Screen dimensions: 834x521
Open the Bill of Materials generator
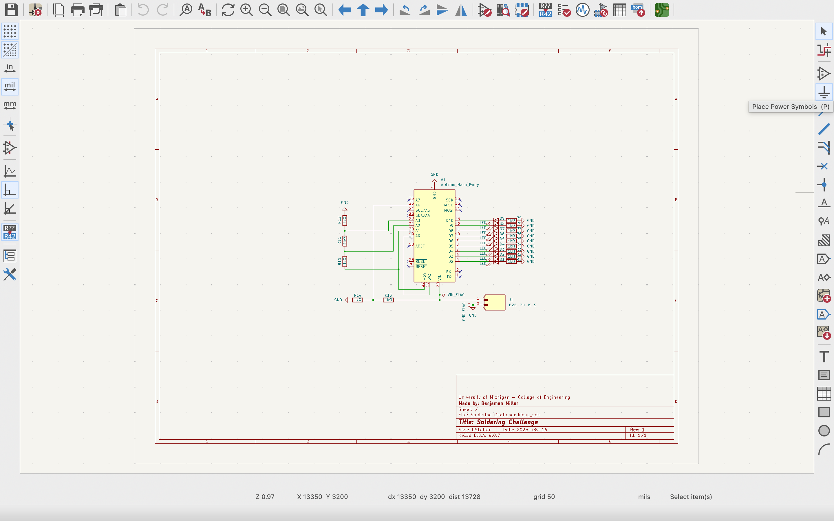(x=638, y=10)
